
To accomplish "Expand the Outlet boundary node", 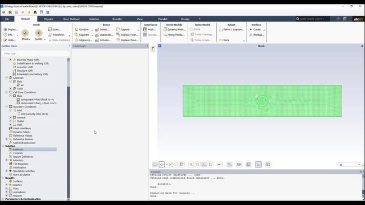I will click(x=10, y=121).
